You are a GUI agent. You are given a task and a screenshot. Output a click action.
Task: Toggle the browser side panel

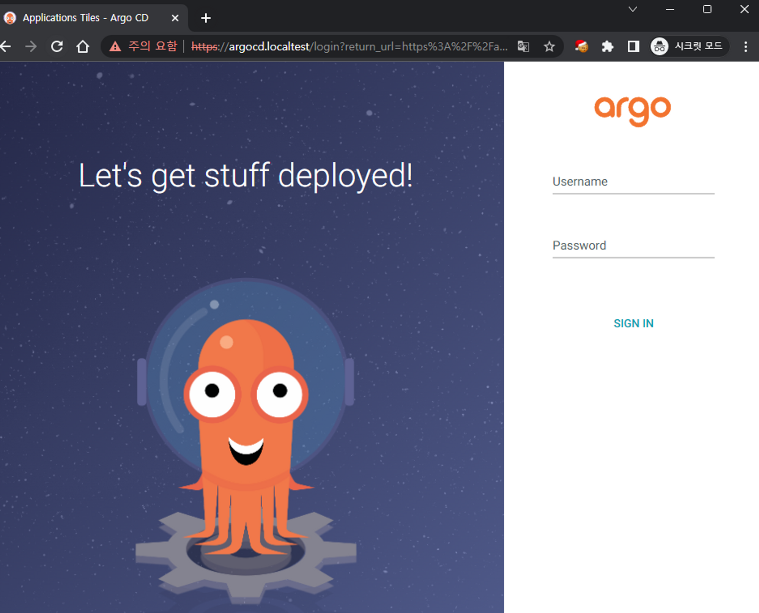pos(633,47)
